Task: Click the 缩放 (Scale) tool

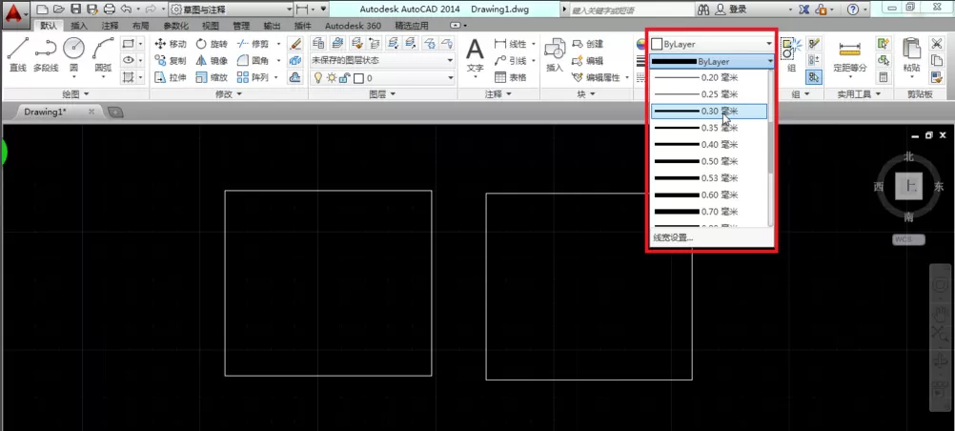Action: pyautogui.click(x=212, y=77)
